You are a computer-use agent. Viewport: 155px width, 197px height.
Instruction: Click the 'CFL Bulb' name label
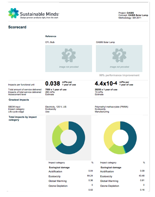pyautogui.click(x=50, y=42)
